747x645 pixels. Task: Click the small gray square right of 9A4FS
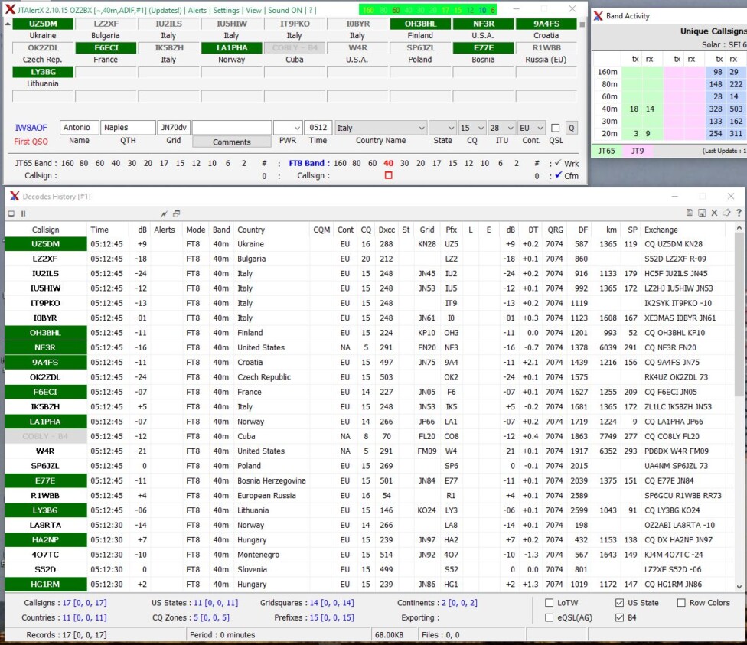[x=582, y=24]
